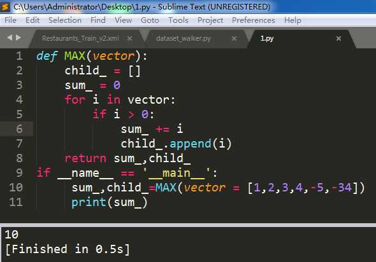Close the dataset_walker.py tab

point(235,38)
